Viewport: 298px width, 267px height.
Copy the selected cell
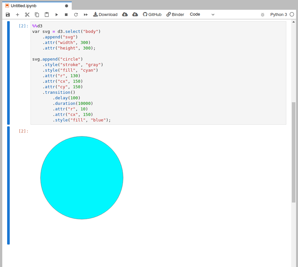[37, 15]
